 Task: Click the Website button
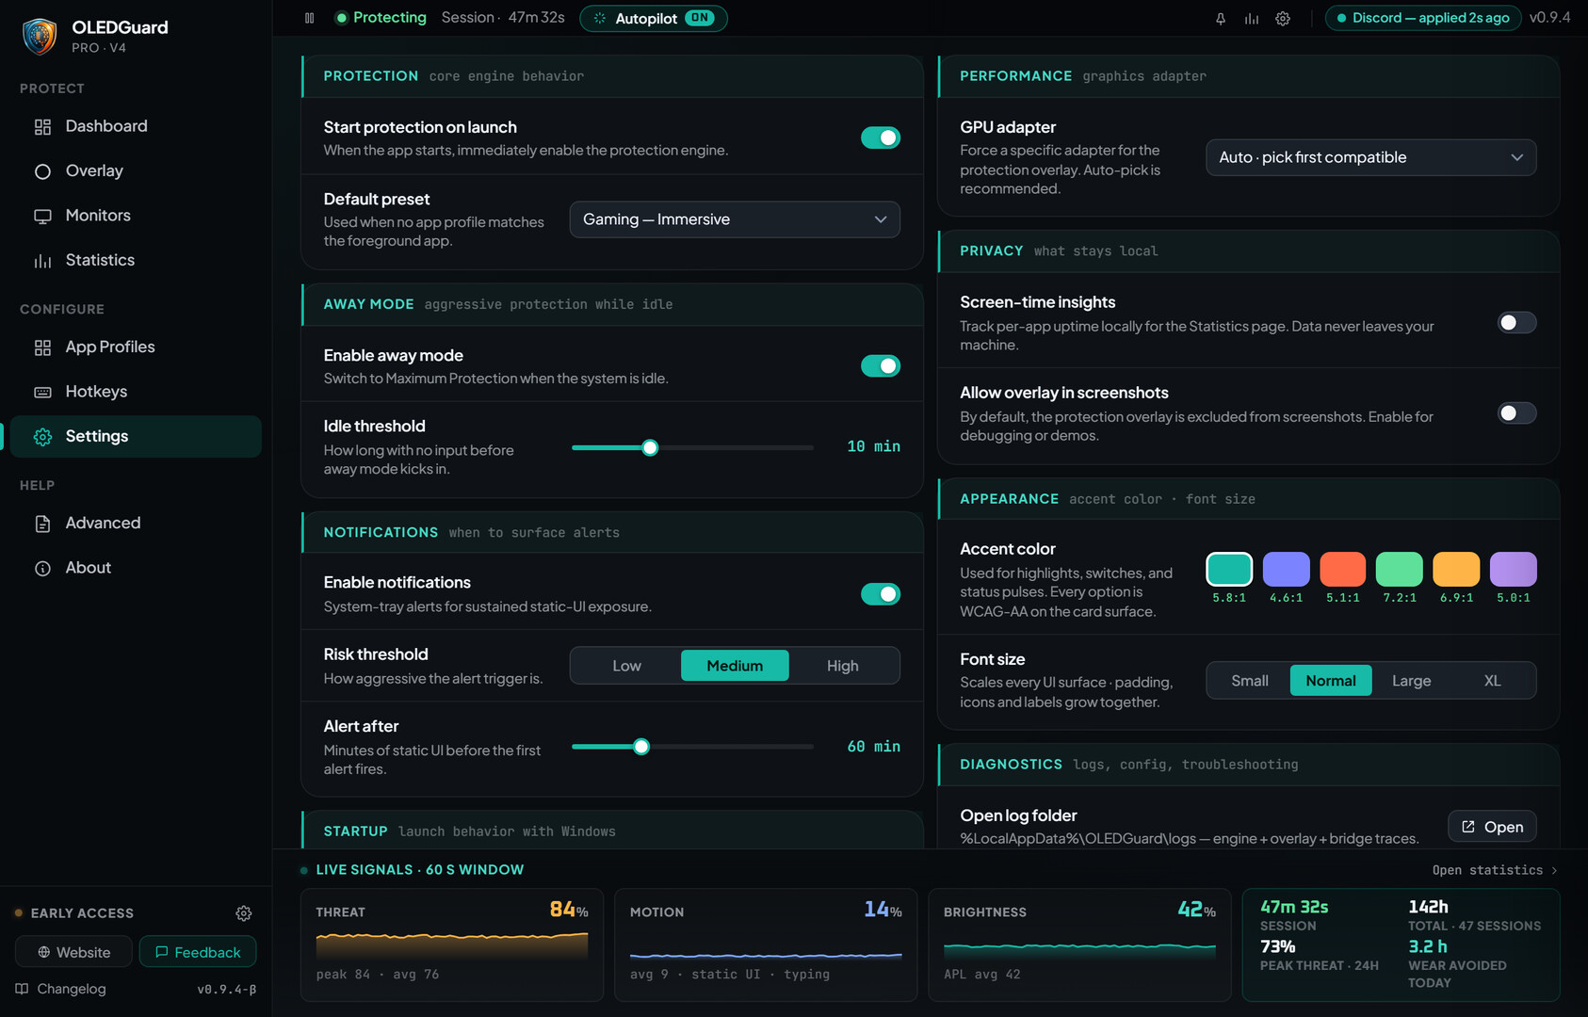click(74, 952)
